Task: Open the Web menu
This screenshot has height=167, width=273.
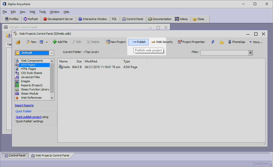Action: pos(32,12)
